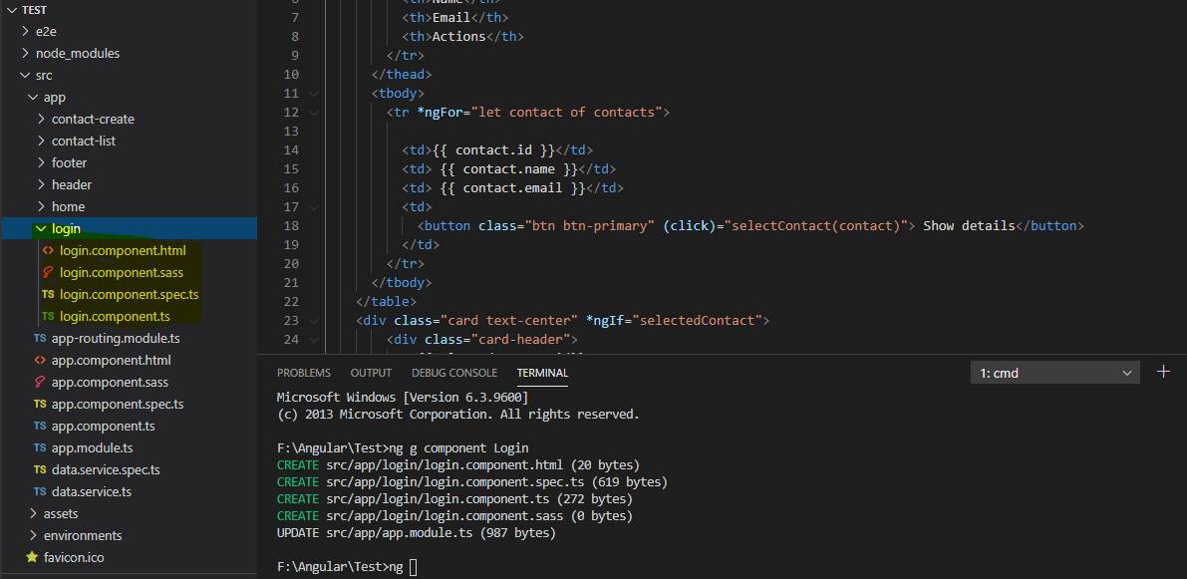Open the DEBUG CONSOLE tab
1187x579 pixels.
(453, 373)
